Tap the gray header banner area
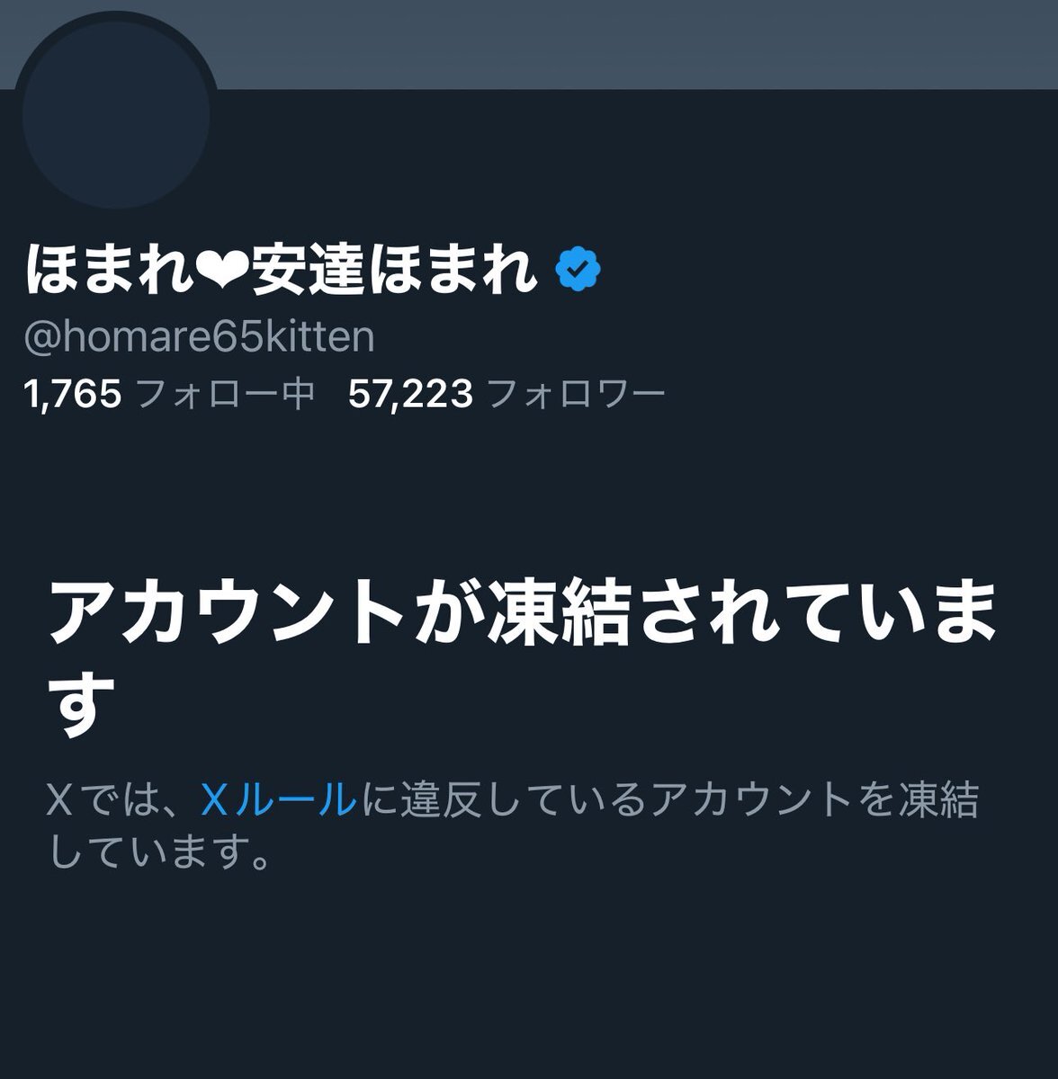This screenshot has width=1058, height=1079. (630, 43)
